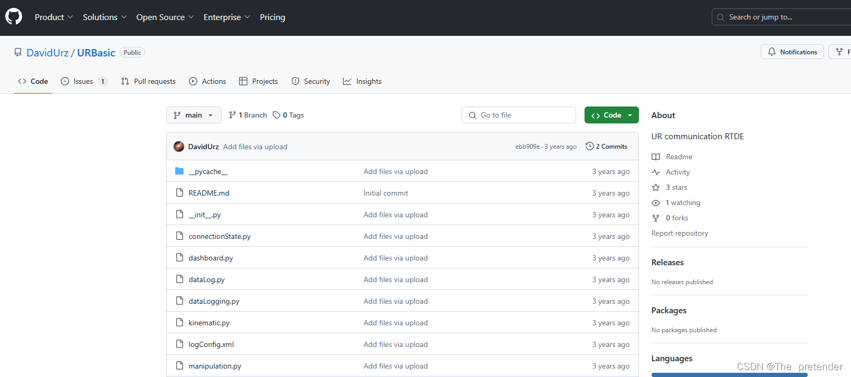Click the file icon beside dataLogging.py
The image size is (851, 377).
179,301
